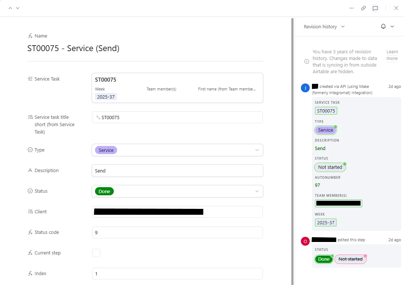
Task: Click the linked-record icon beside Service Task
Action: 30,79
